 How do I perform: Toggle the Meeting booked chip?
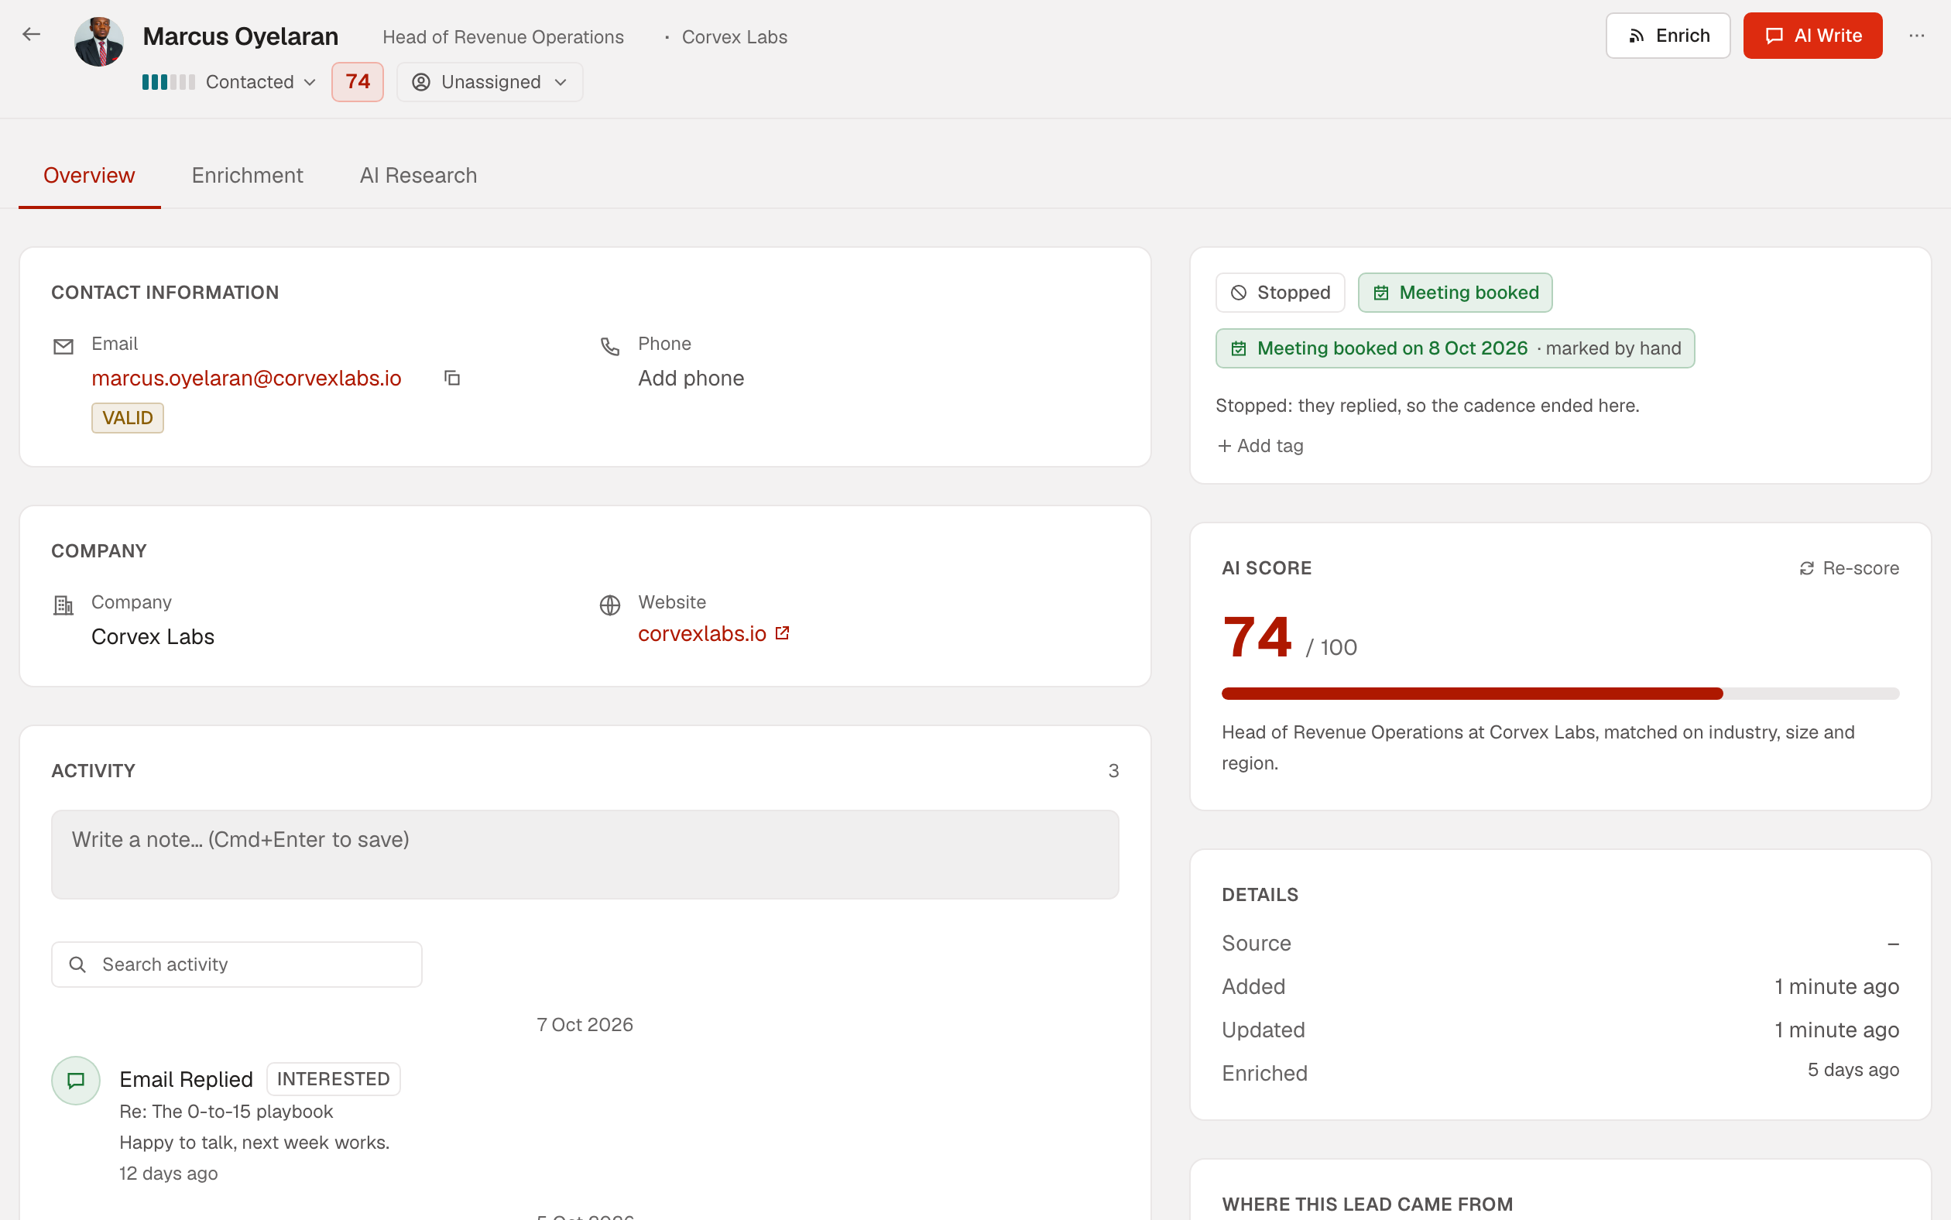click(x=1455, y=293)
